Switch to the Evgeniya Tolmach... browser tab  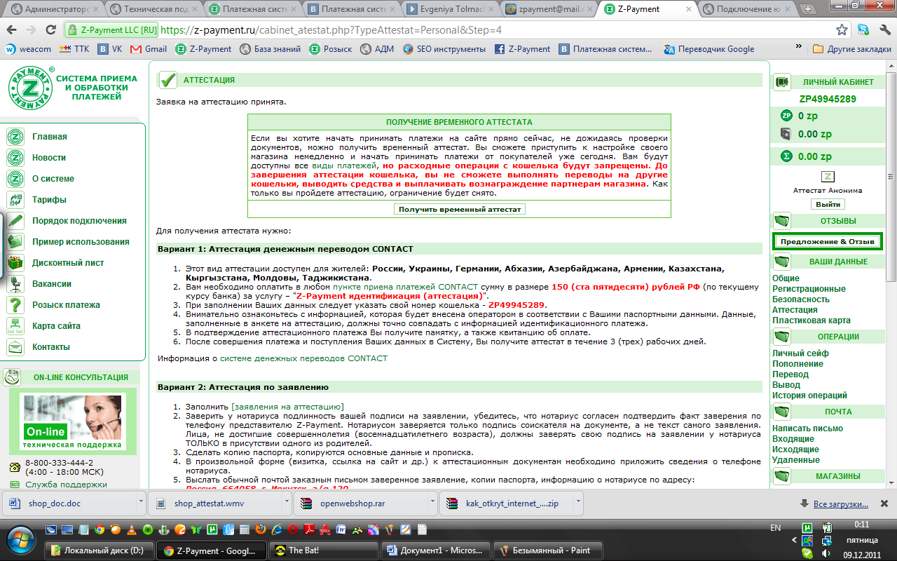click(x=451, y=10)
